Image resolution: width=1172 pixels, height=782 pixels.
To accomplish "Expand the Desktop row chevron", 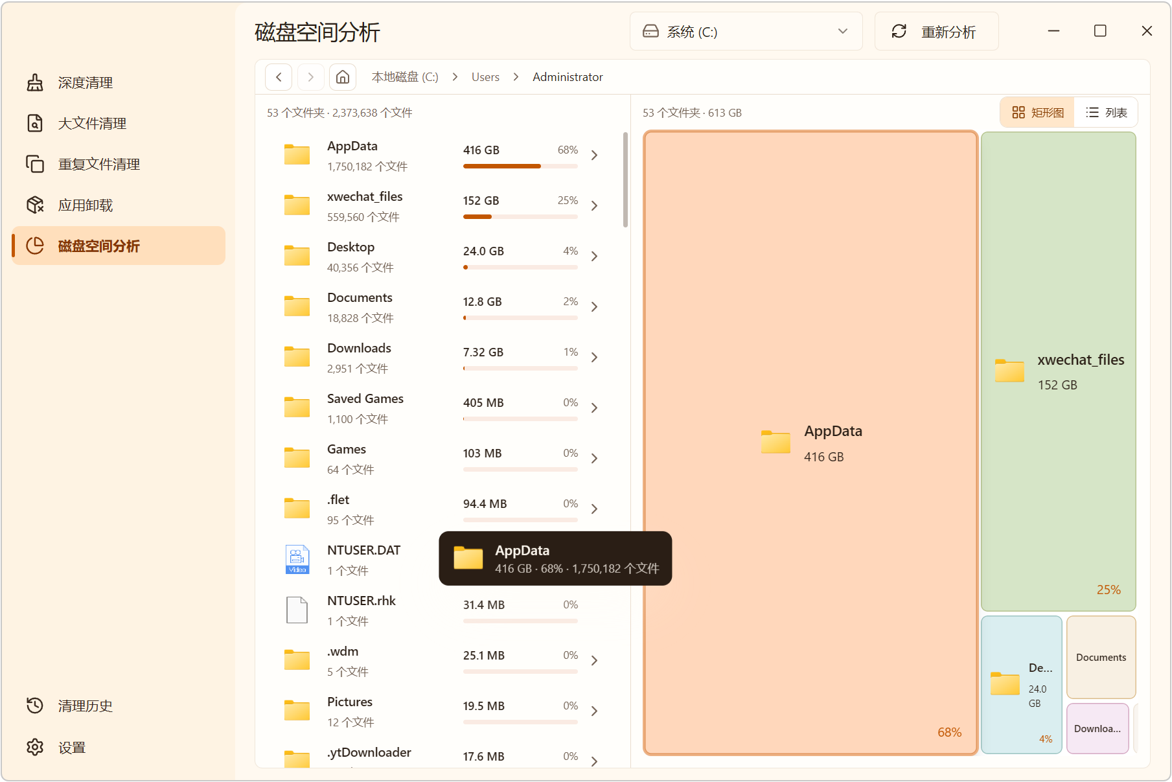I will [594, 257].
